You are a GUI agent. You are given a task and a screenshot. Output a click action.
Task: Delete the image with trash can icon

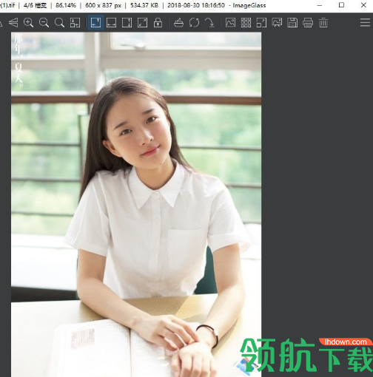[323, 23]
